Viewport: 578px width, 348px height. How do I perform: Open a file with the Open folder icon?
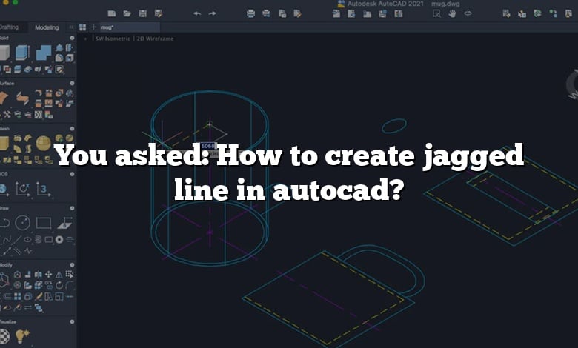tap(127, 13)
